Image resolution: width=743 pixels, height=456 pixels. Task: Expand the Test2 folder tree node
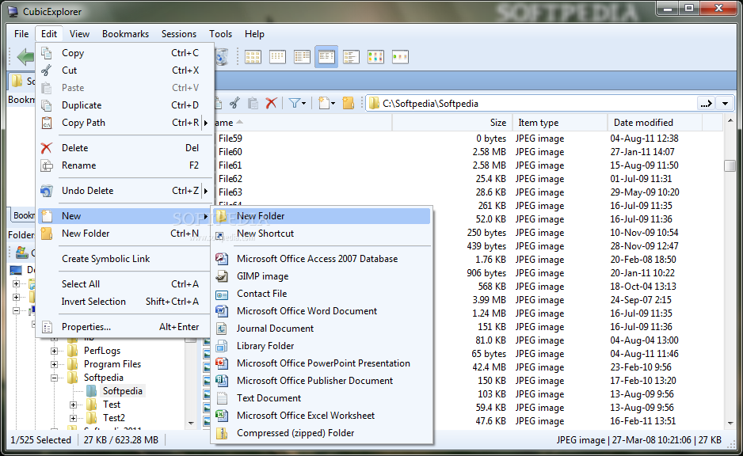pos(73,418)
